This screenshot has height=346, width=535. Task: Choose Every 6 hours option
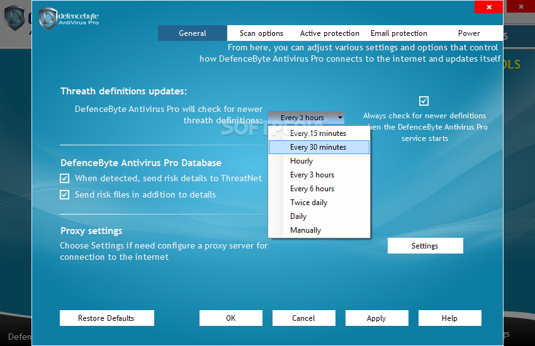(x=319, y=189)
